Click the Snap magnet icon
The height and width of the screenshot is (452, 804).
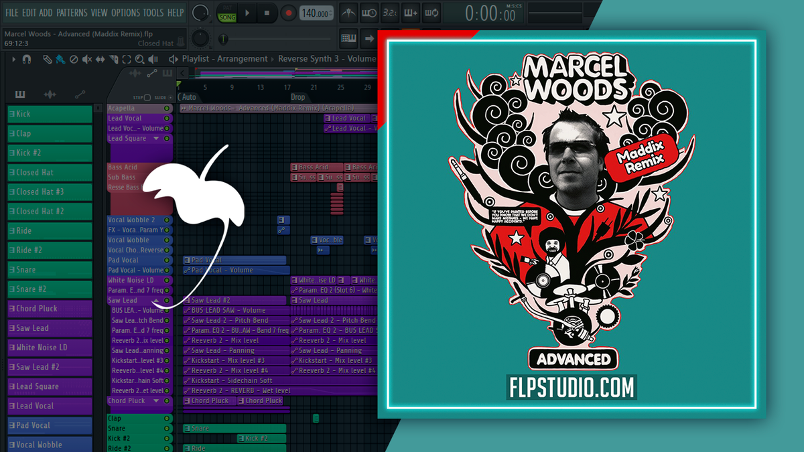(x=26, y=59)
